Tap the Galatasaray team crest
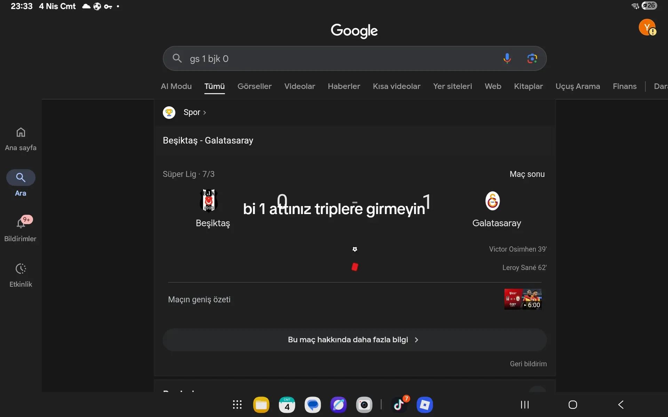 click(x=493, y=201)
